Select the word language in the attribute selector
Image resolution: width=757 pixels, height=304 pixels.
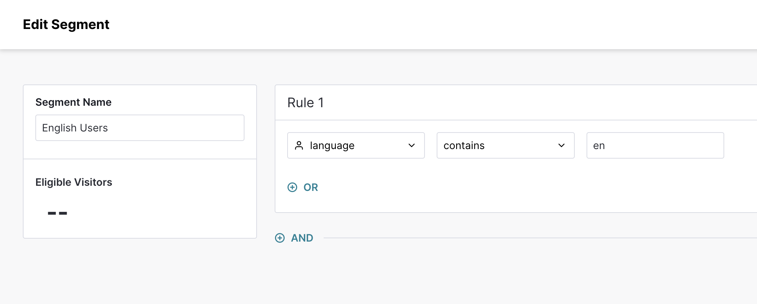click(x=332, y=146)
